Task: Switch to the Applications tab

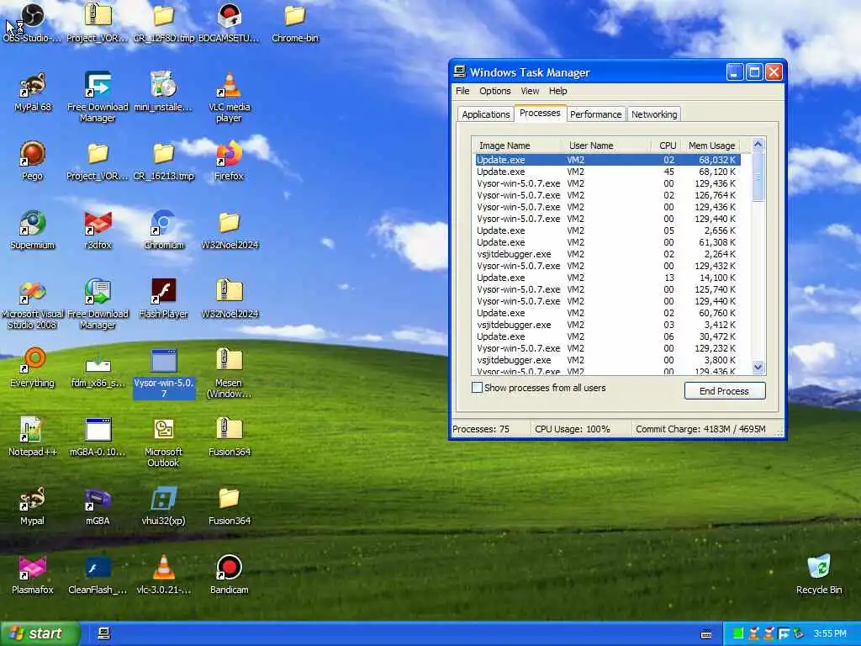Action: (485, 114)
